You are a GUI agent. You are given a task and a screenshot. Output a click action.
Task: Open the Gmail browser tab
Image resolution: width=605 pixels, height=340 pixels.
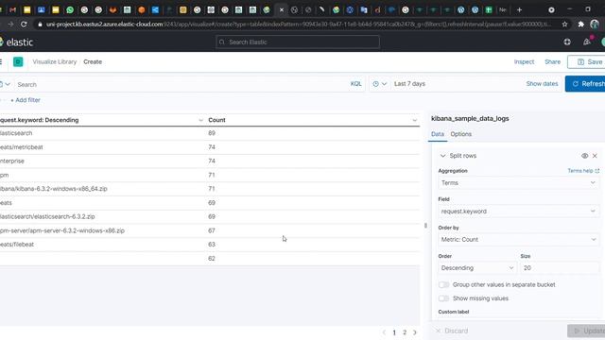point(12,9)
